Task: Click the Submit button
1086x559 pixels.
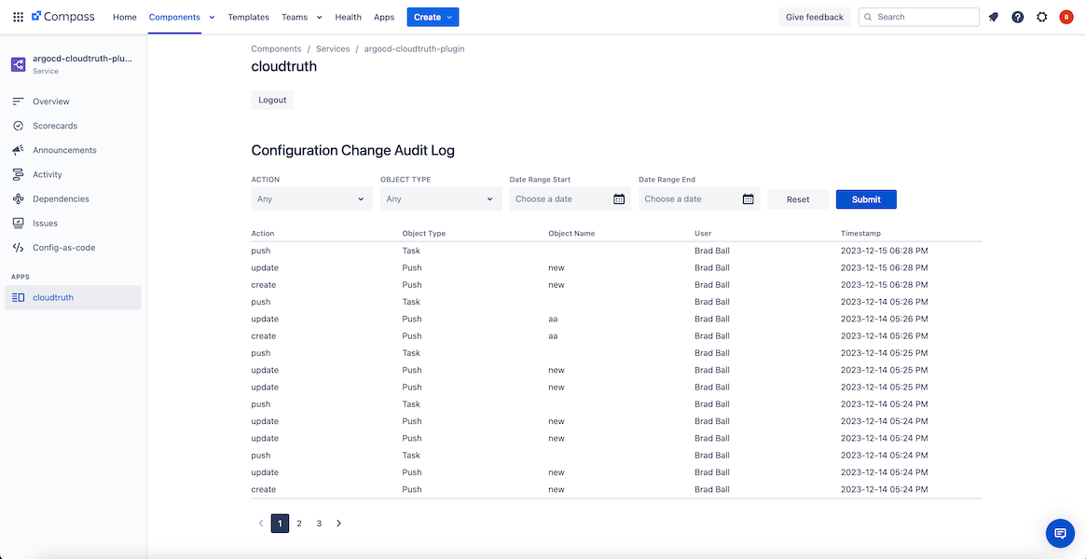Action: 866,199
